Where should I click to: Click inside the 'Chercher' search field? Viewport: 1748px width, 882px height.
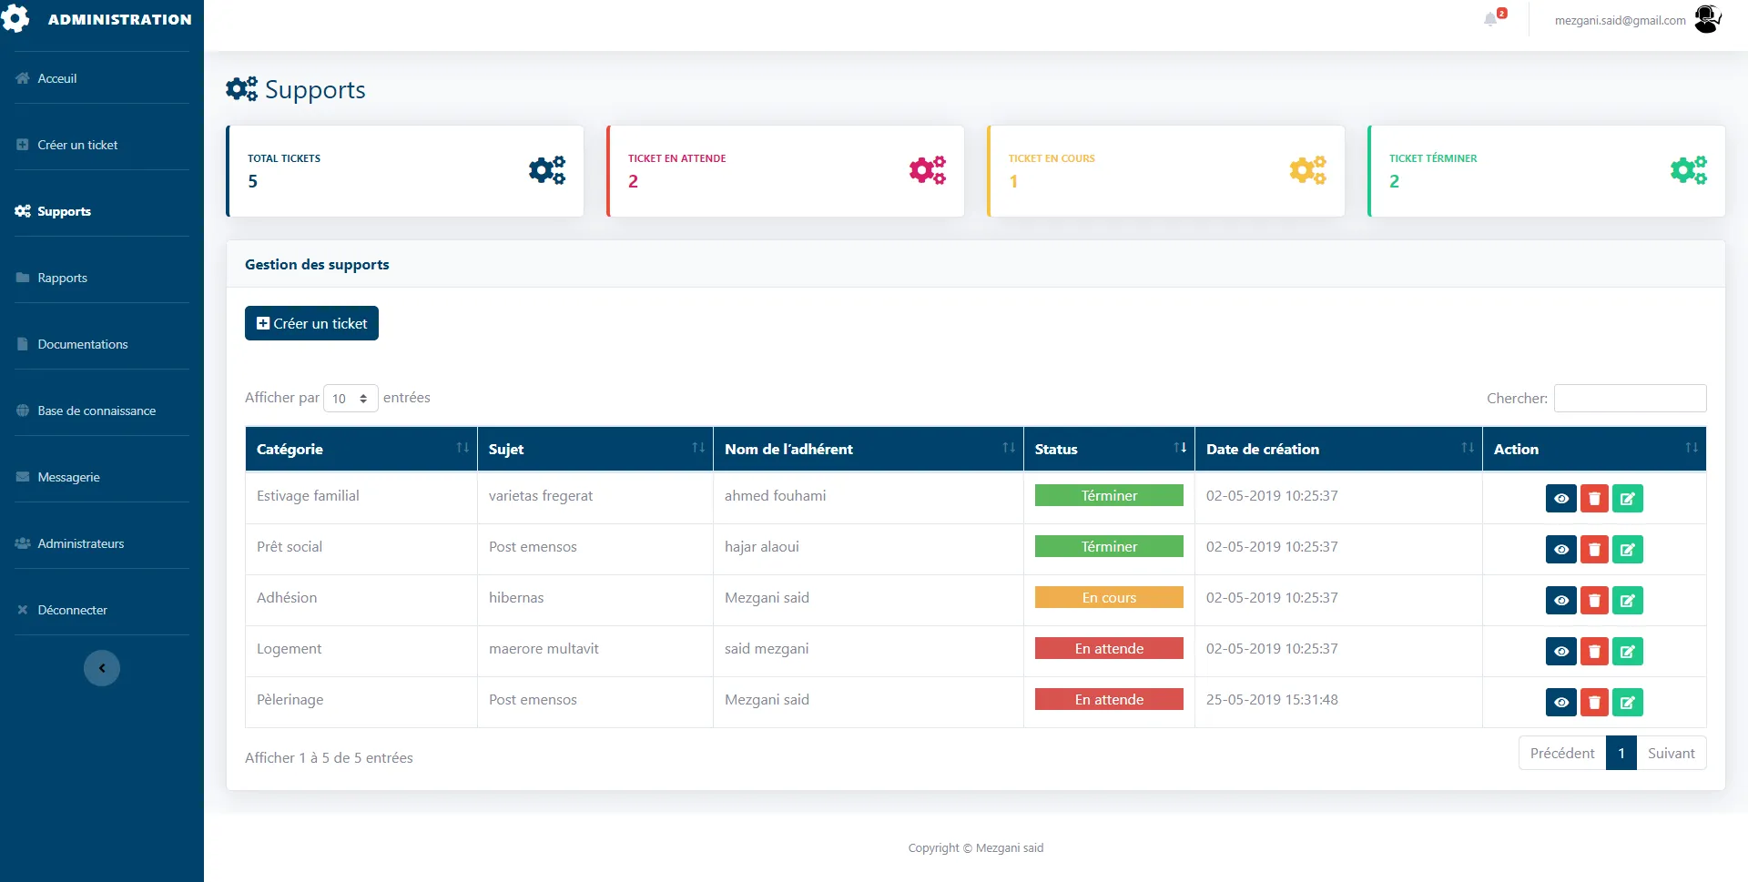pos(1630,398)
